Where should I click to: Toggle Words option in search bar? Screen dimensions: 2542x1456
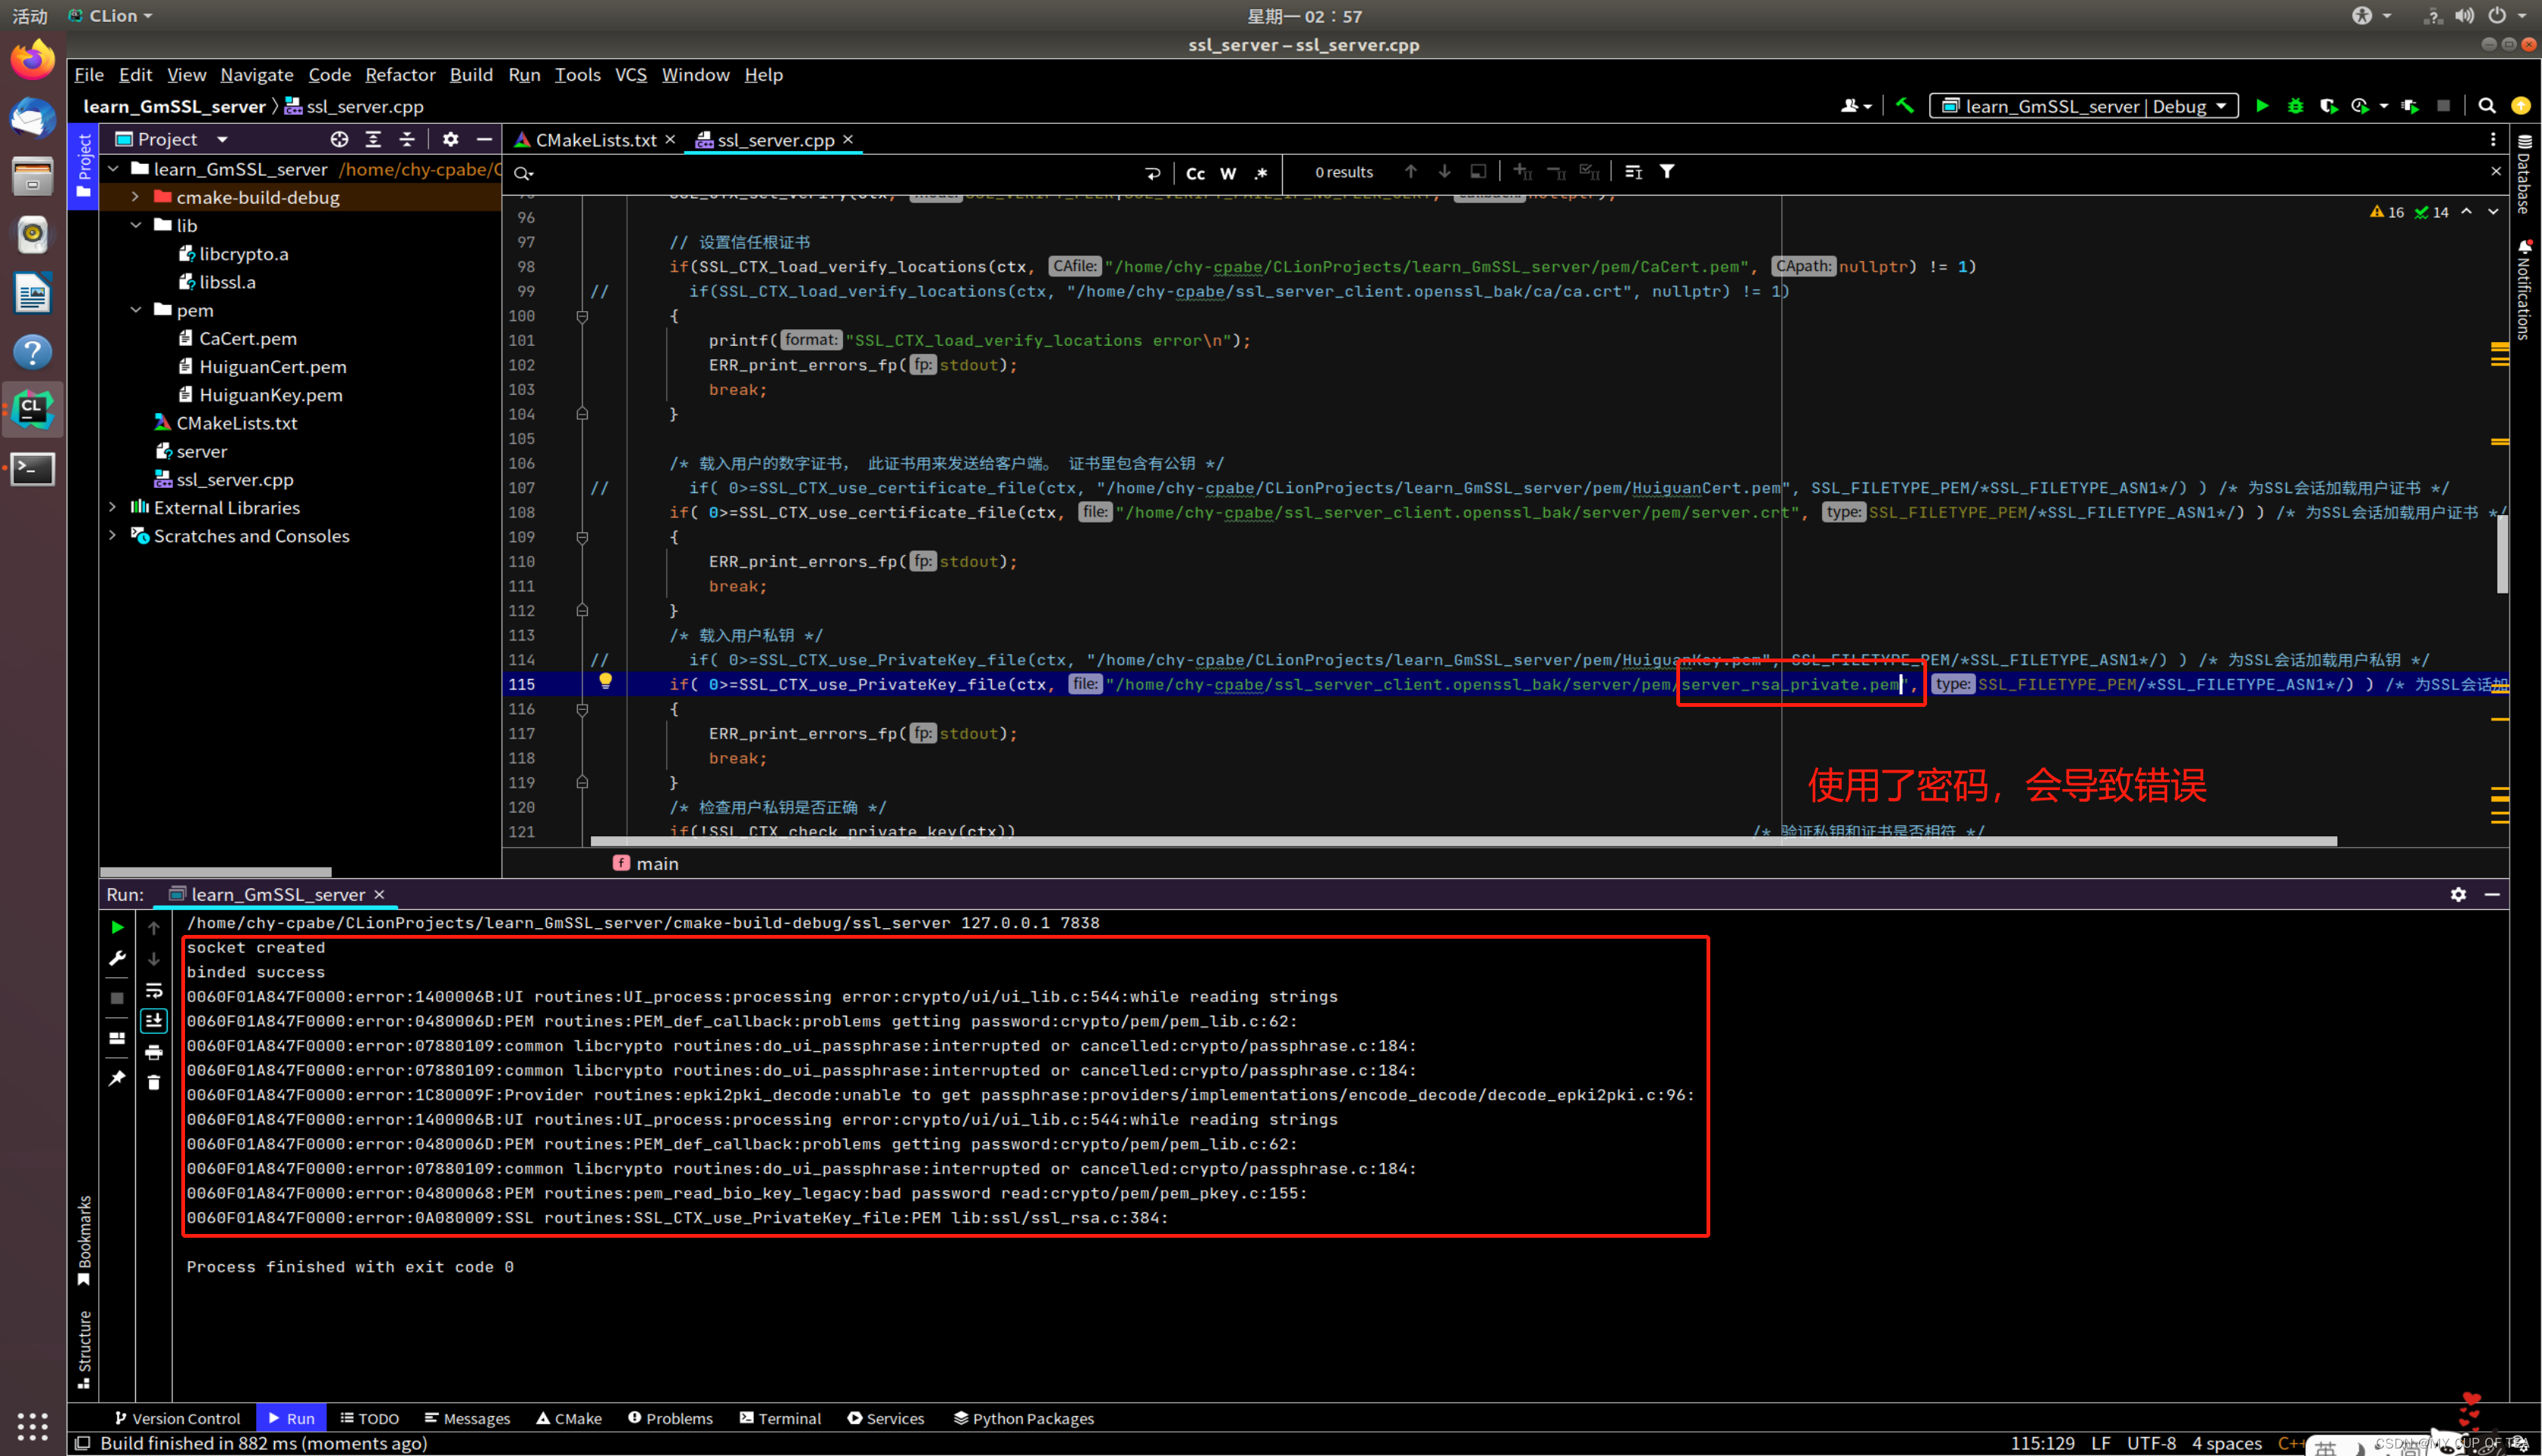click(x=1228, y=173)
